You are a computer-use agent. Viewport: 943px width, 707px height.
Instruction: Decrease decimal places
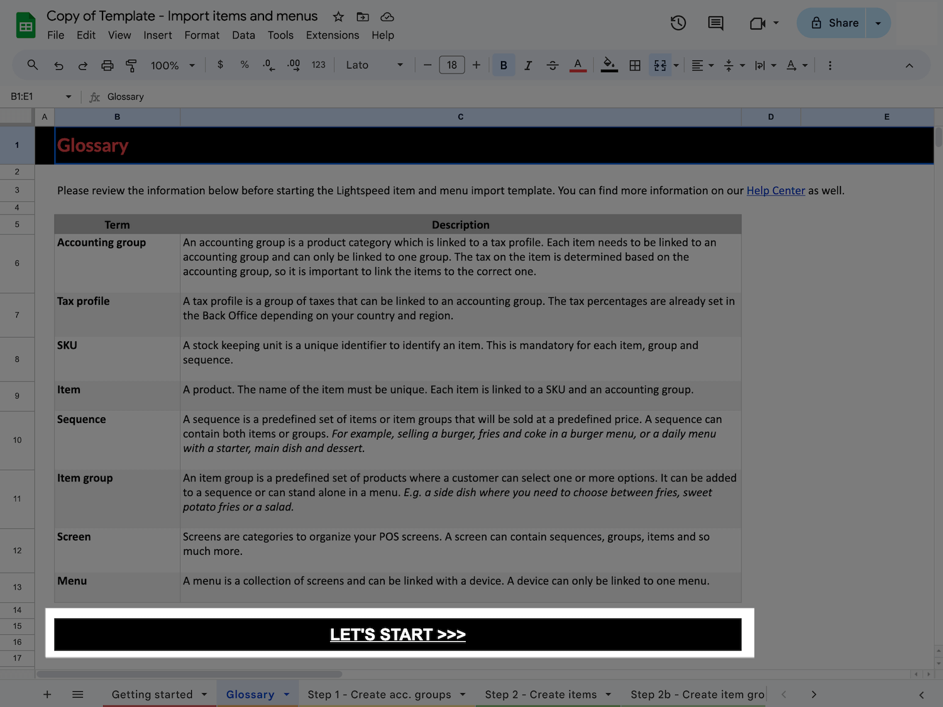coord(268,65)
